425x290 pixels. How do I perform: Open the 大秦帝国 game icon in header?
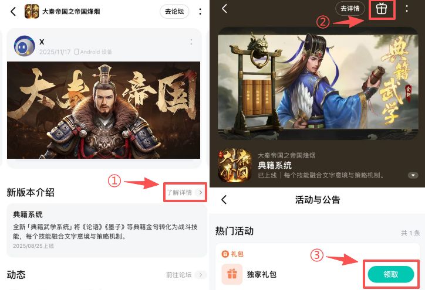tap(32, 11)
